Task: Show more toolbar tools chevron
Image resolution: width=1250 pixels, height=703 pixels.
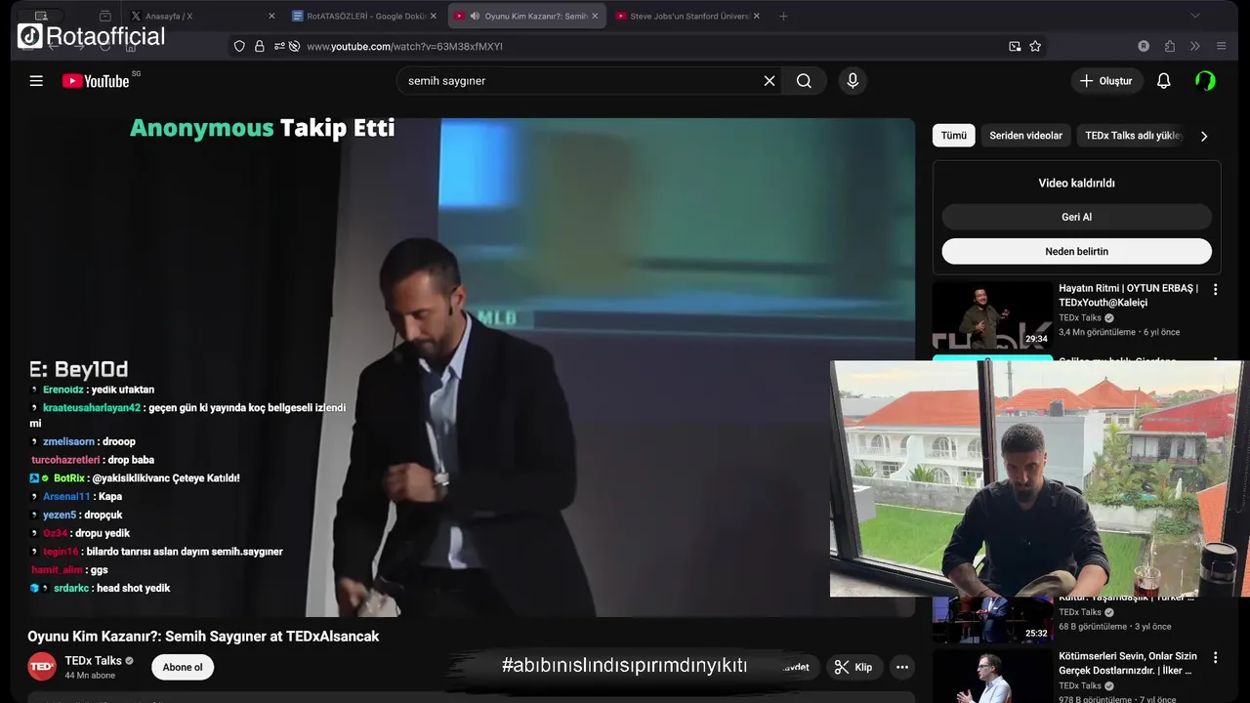Action: tap(1194, 46)
